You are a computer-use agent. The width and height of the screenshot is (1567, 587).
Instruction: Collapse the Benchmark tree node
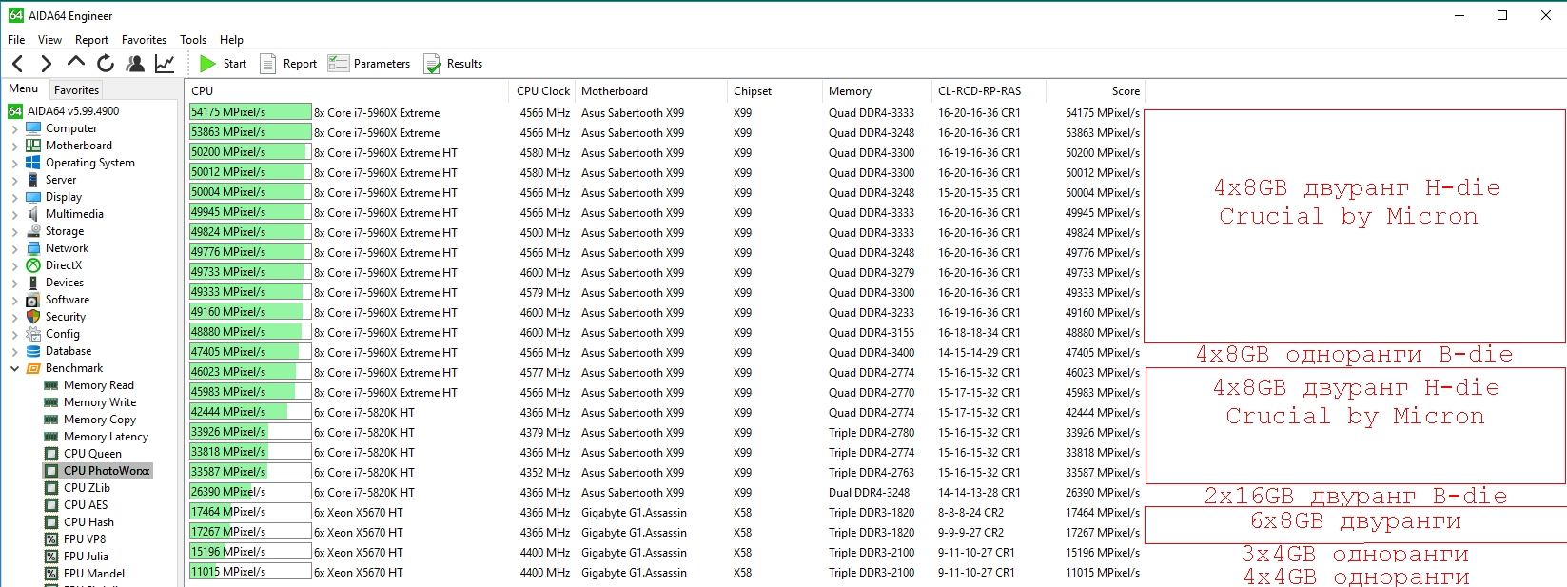(x=14, y=368)
